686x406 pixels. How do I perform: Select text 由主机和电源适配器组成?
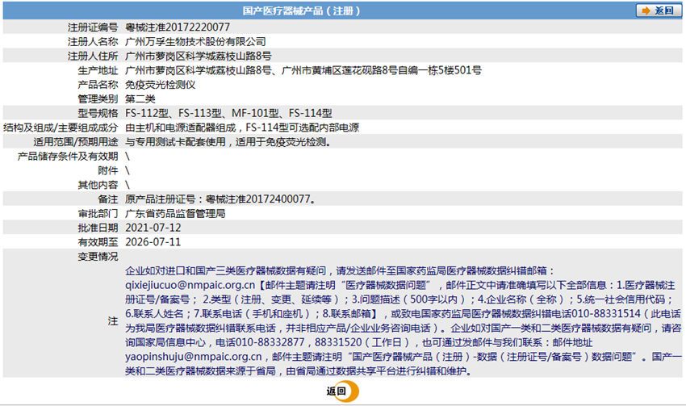(x=180, y=128)
